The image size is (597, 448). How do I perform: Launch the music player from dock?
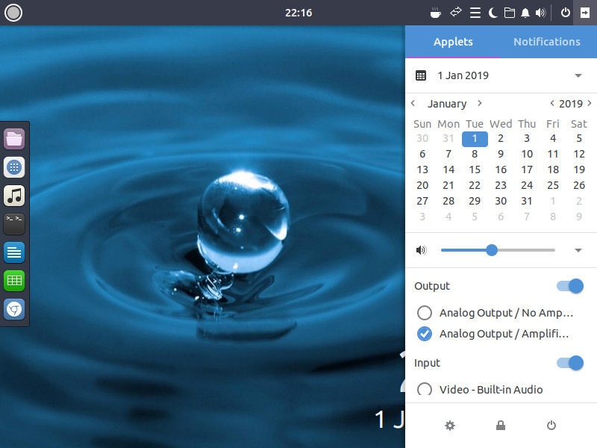point(14,196)
